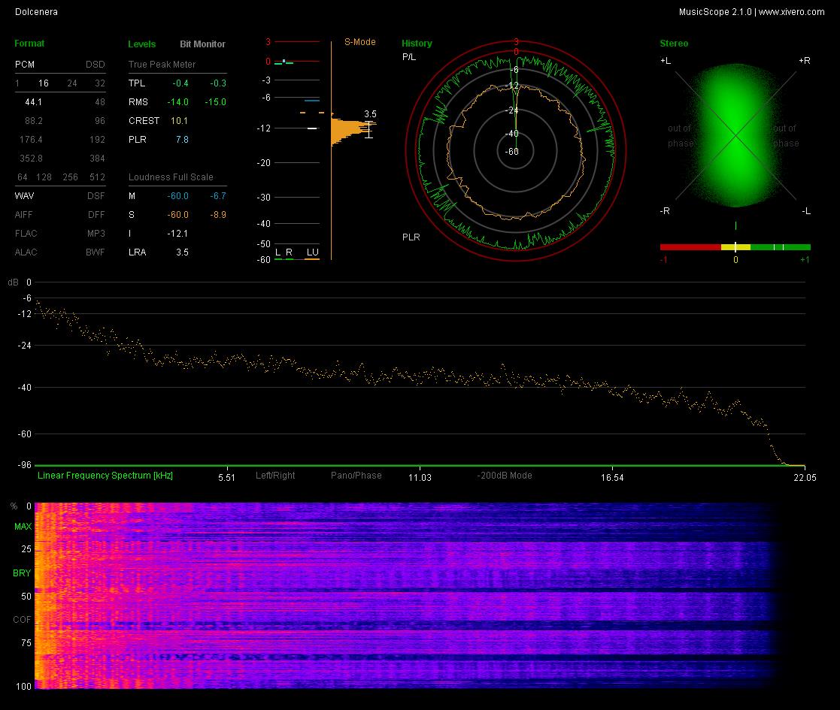Viewport: 840px width, 710px height.
Task: Select 96 kHz sample rate
Action: click(100, 121)
